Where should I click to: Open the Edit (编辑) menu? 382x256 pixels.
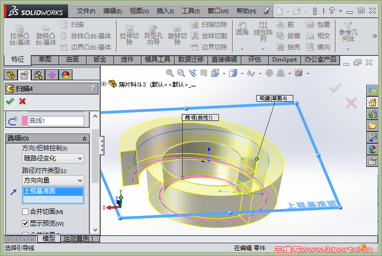point(112,11)
